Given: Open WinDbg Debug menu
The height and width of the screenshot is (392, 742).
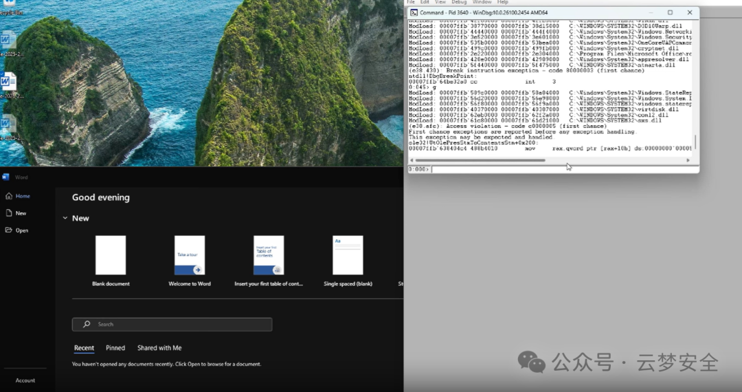Looking at the screenshot, I should point(459,2).
